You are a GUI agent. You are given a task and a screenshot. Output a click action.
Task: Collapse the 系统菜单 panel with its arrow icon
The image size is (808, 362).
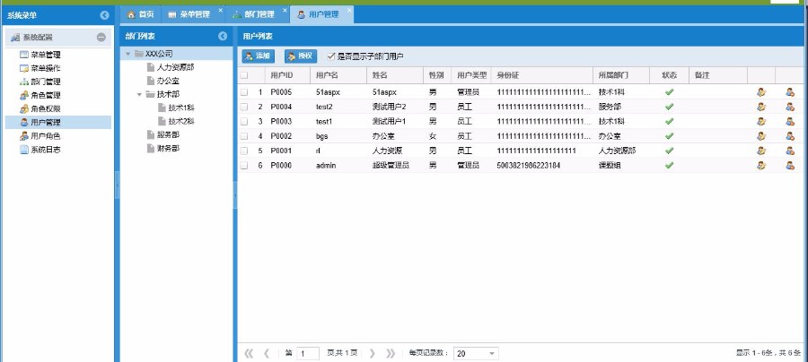click(104, 15)
